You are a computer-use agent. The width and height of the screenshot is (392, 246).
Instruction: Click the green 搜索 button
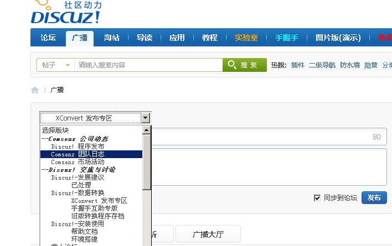(245, 65)
